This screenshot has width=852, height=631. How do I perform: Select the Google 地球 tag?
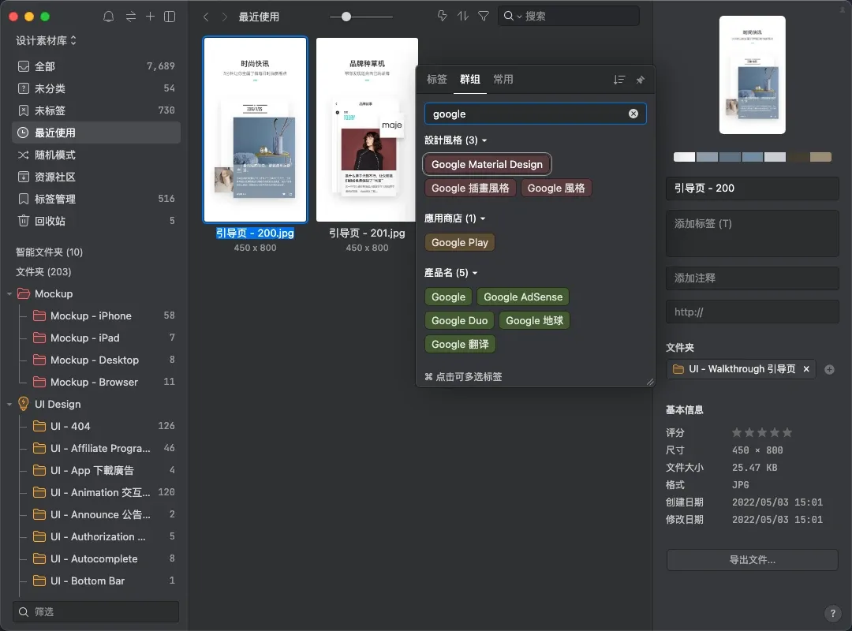[x=534, y=321]
